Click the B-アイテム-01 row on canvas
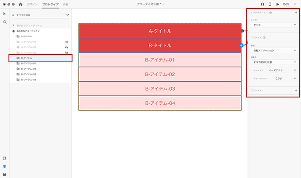301x178 pixels. pyautogui.click(x=160, y=60)
